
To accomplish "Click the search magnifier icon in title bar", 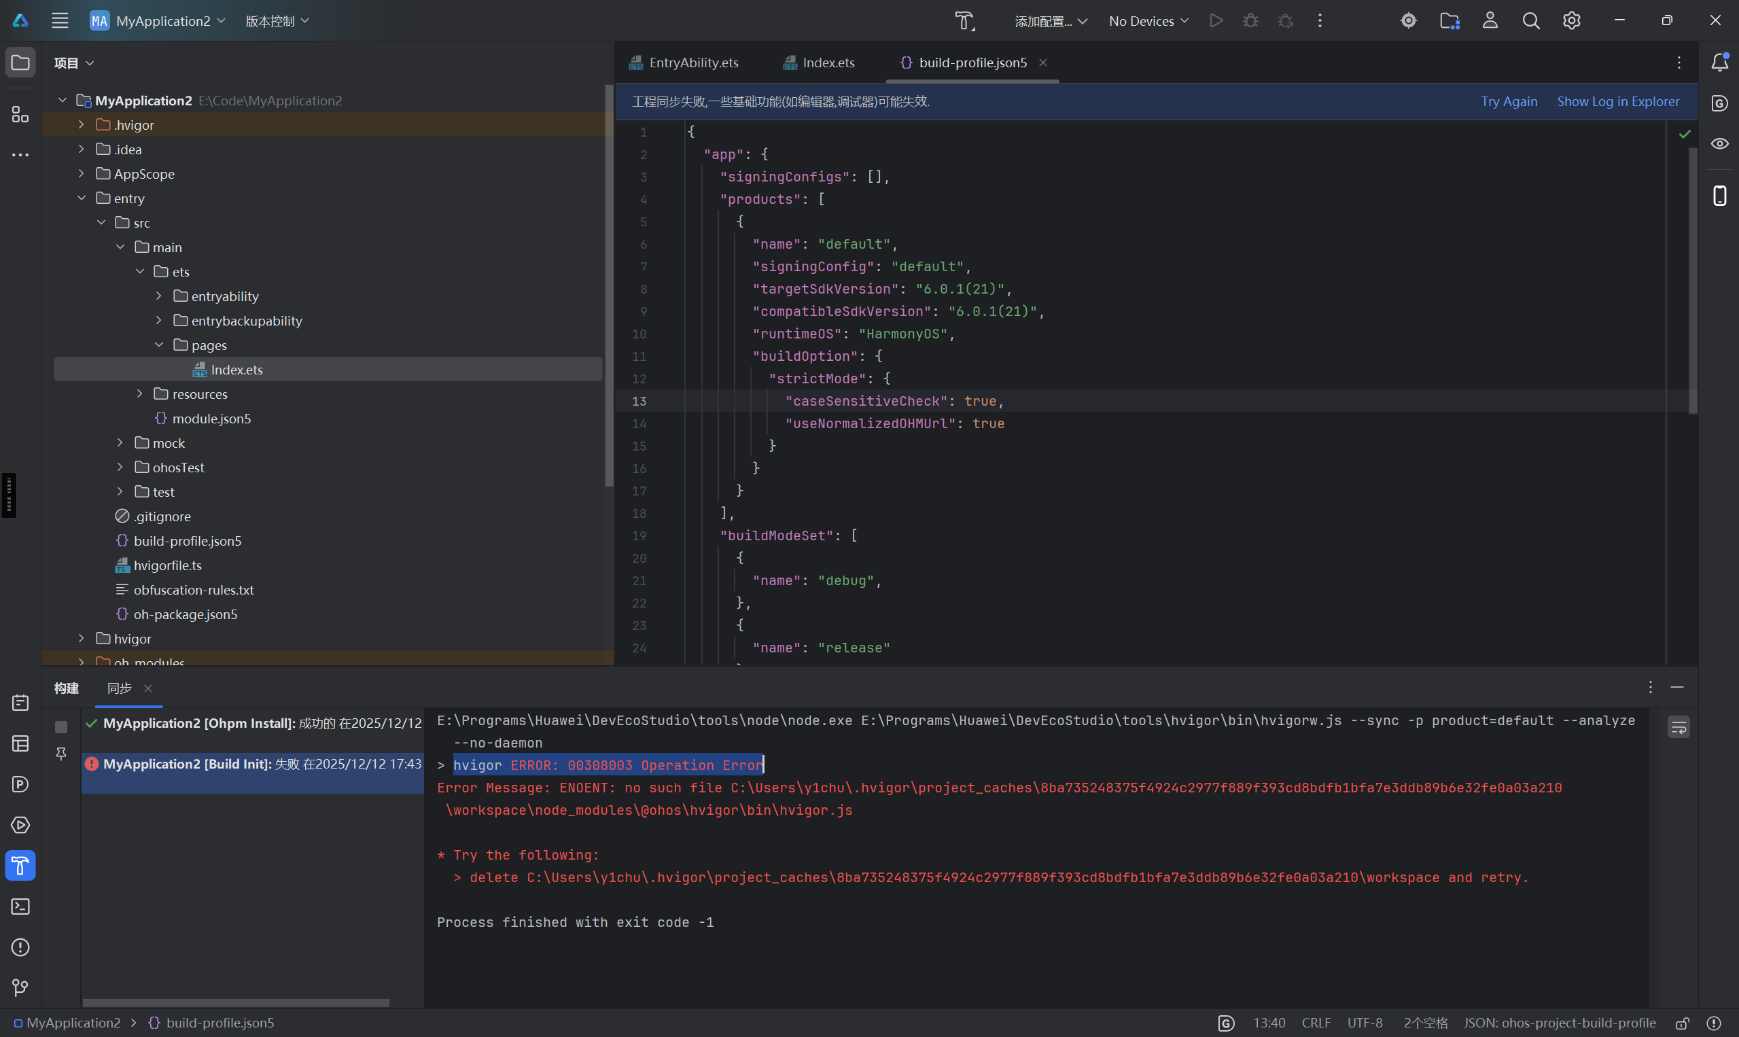I will 1531,21.
